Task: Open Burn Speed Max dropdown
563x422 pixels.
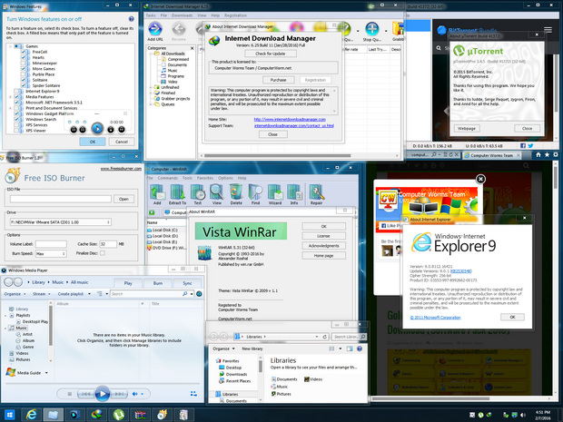Action: click(x=51, y=253)
